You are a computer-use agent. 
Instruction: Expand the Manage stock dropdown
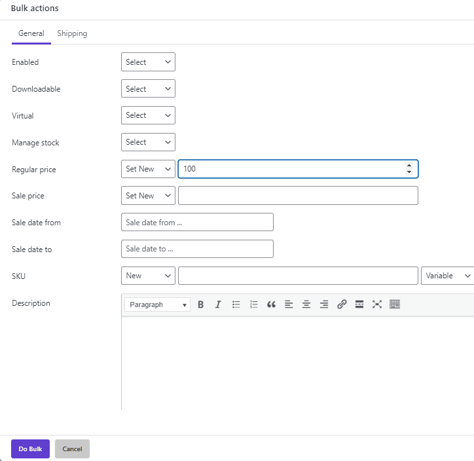click(x=148, y=142)
